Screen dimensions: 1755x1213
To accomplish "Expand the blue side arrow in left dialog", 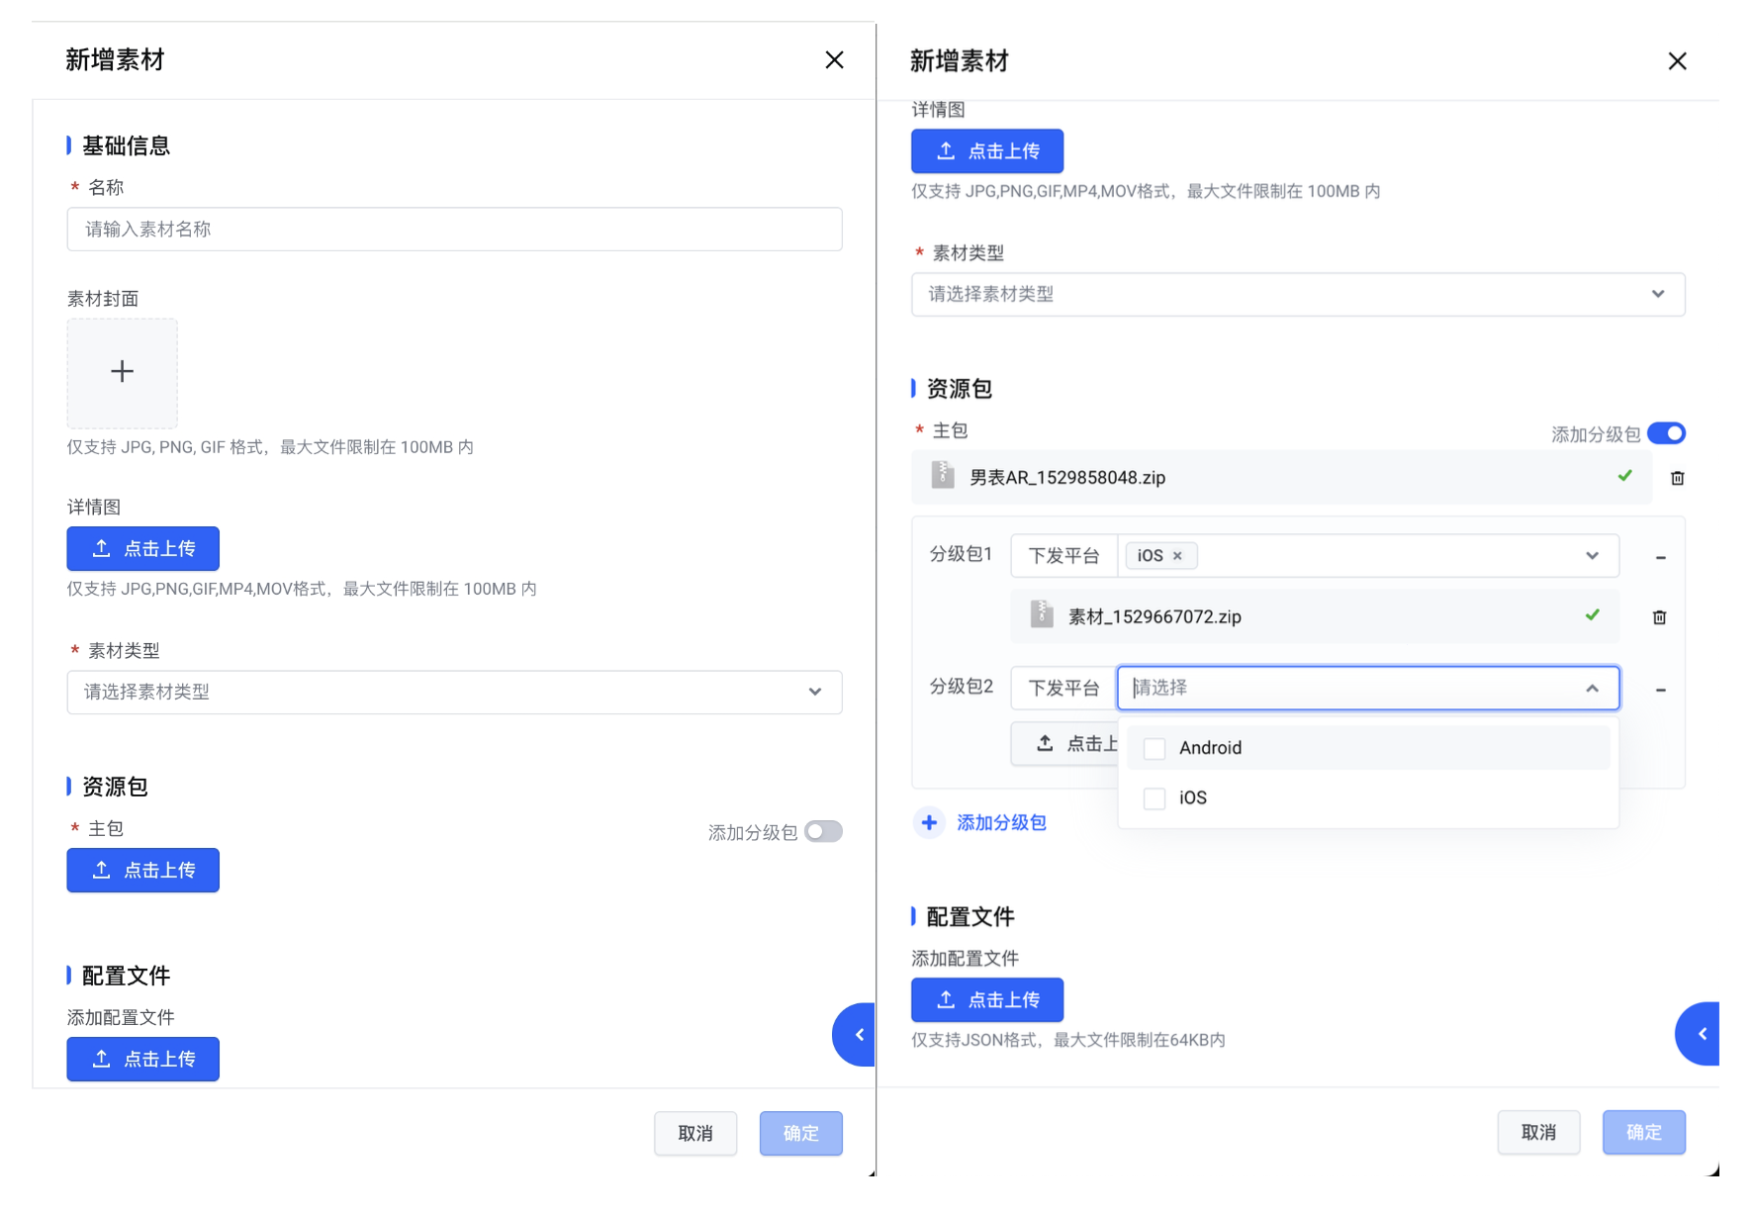I will pos(857,1035).
